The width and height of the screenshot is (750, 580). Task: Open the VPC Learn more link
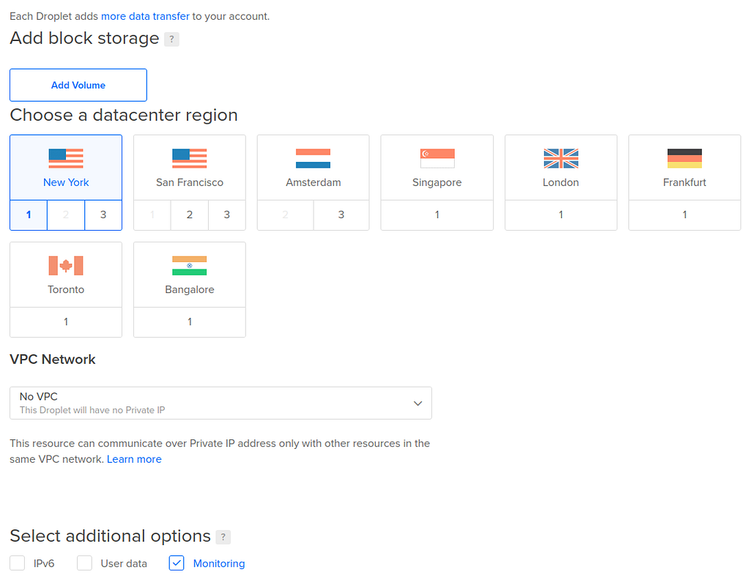(x=134, y=459)
